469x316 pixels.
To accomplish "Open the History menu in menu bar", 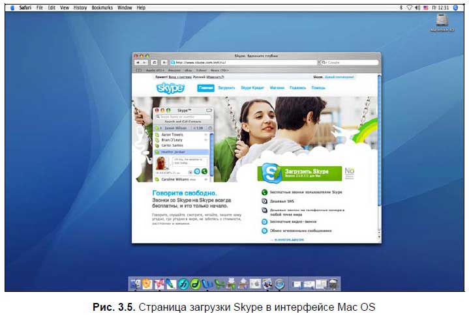I will pyautogui.click(x=80, y=7).
